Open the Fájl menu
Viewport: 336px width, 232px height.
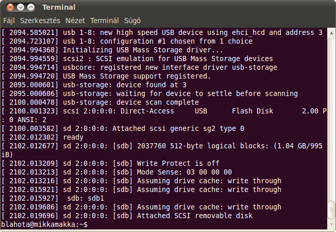click(9, 21)
